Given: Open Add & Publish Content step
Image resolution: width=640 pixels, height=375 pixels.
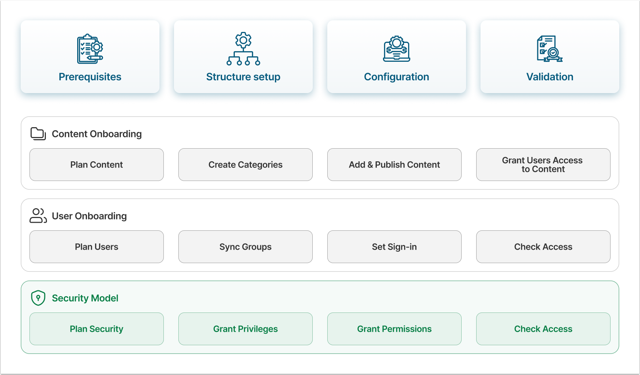Looking at the screenshot, I should click(394, 165).
